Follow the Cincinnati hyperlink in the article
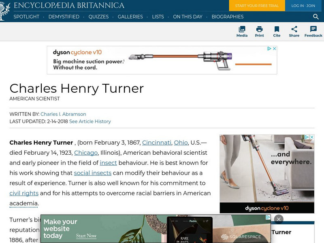The height and width of the screenshot is (243, 324). click(156, 143)
